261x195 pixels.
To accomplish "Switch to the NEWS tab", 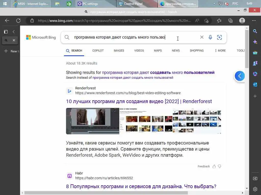I will [176, 51].
